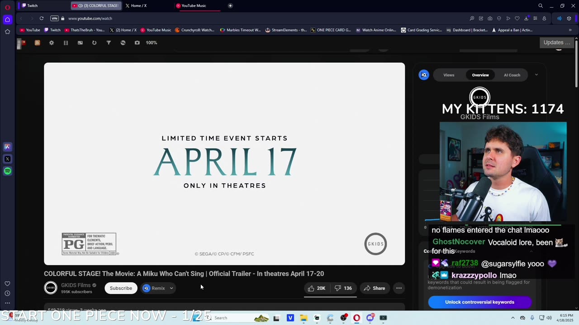Open the player play icon in address bar

pyautogui.click(x=508, y=19)
